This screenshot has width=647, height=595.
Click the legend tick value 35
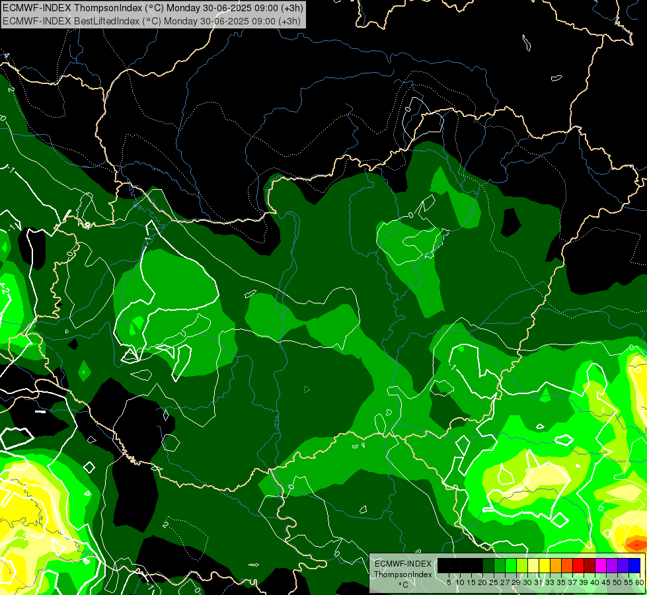(x=562, y=582)
